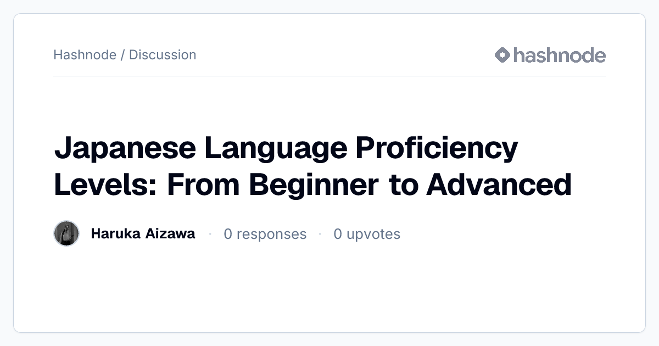This screenshot has width=659, height=346.
Task: Click the slash separator in breadcrumb
Action: (x=122, y=55)
